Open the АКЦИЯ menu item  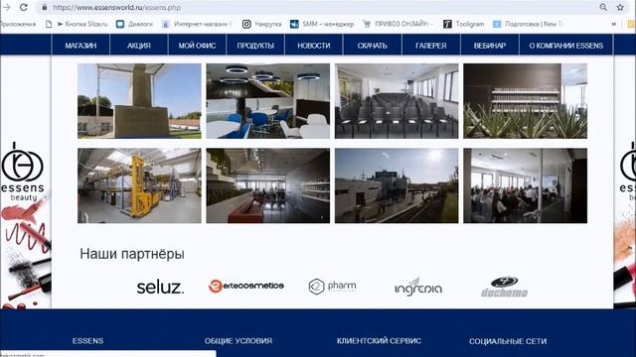point(139,46)
